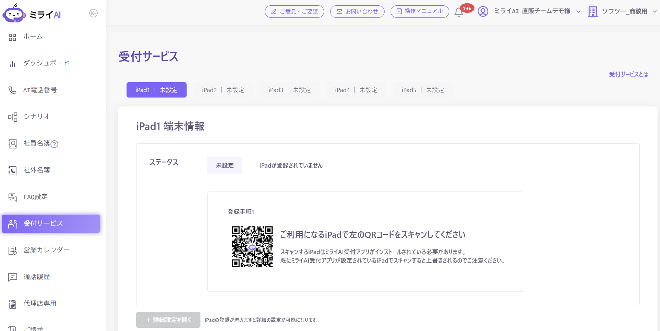
Task: Click the シナリオ flow diagram icon
Action: tap(12, 117)
